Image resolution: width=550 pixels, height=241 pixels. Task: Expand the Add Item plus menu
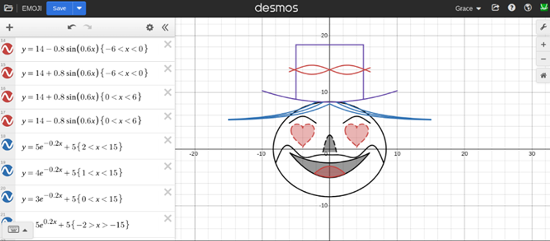(9, 27)
